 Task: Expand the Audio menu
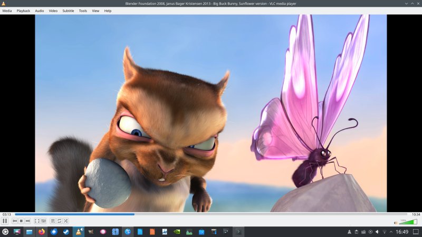pos(40,11)
